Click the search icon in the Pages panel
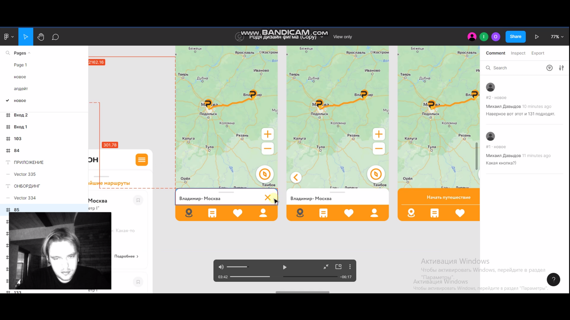 pos(7,53)
